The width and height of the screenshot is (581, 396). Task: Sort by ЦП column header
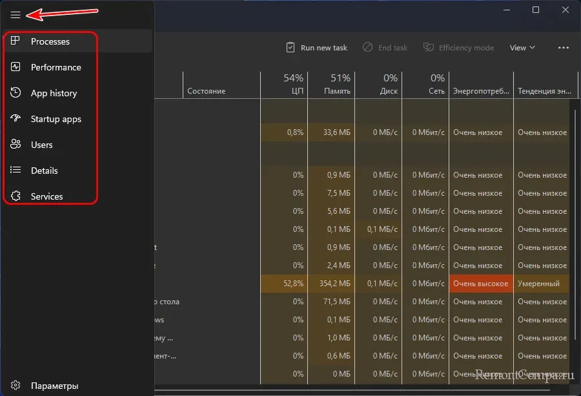pyautogui.click(x=284, y=85)
